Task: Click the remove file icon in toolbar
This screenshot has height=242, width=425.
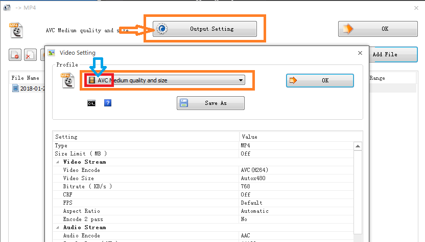Action: point(15,55)
